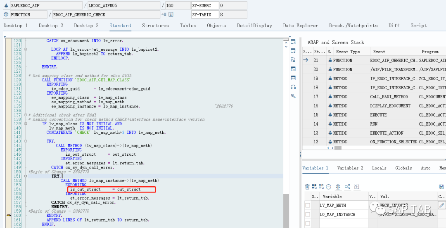Click the transfer arrows icon in the Variables toolbar
This screenshot has width=446, height=228.
coord(347,187)
